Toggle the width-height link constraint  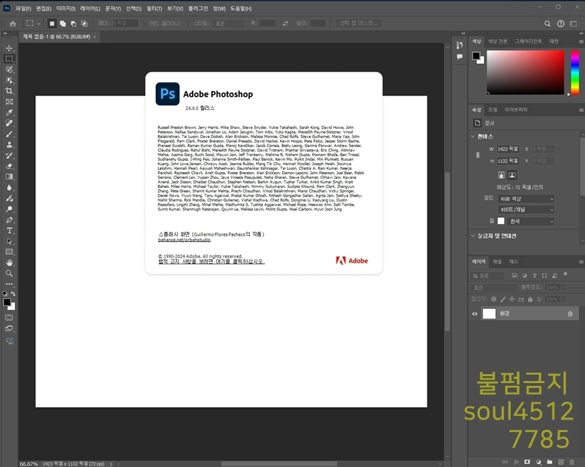tap(478, 155)
